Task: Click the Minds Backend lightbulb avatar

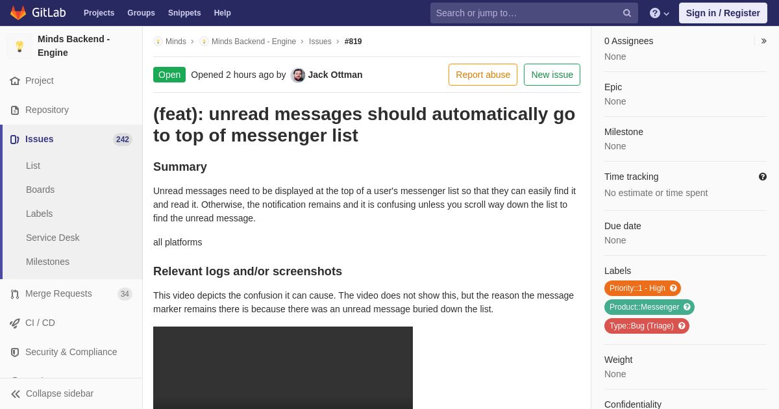Action: 19,46
